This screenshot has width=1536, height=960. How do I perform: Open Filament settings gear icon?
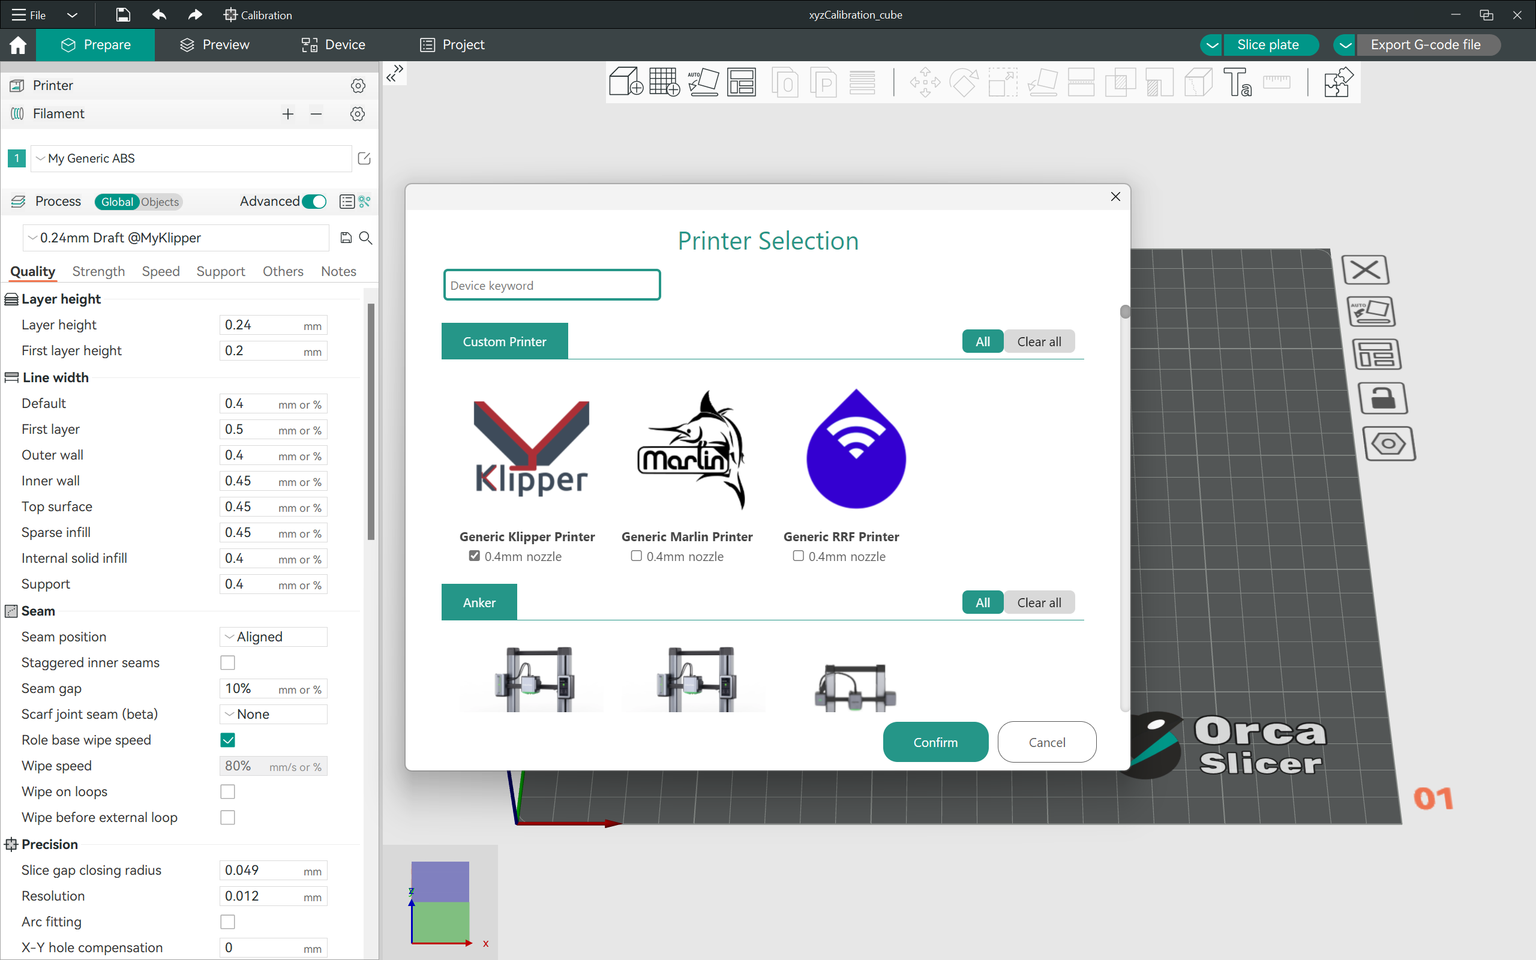(x=358, y=113)
